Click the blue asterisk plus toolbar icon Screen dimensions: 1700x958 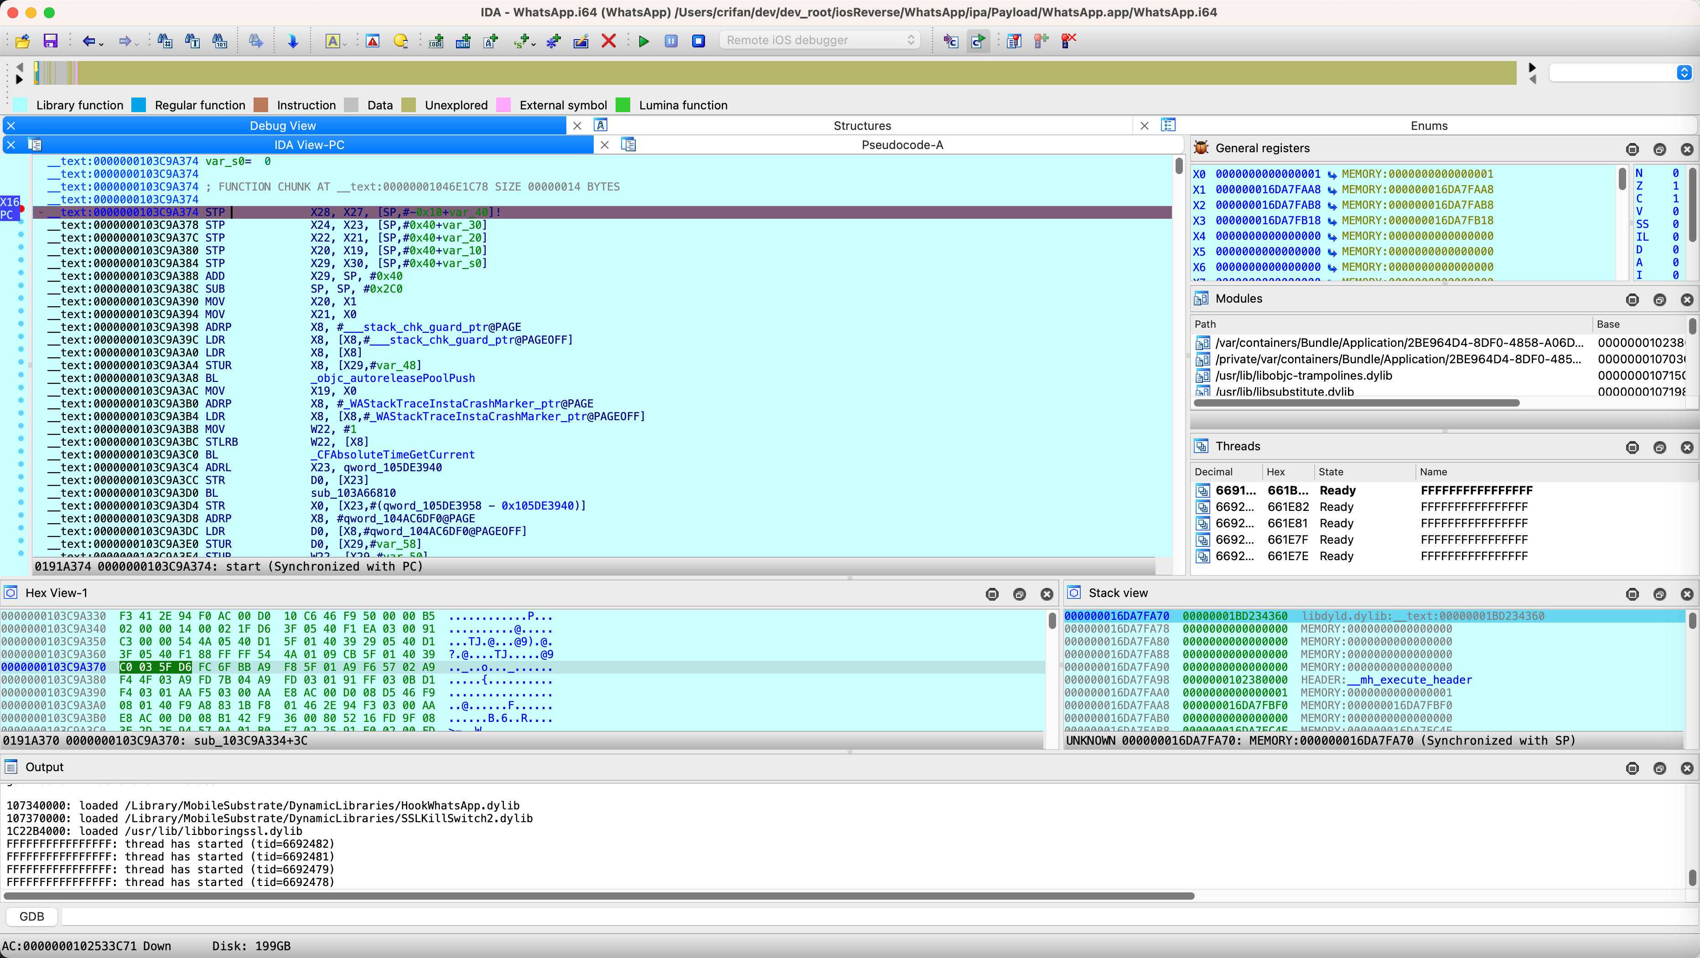click(553, 41)
